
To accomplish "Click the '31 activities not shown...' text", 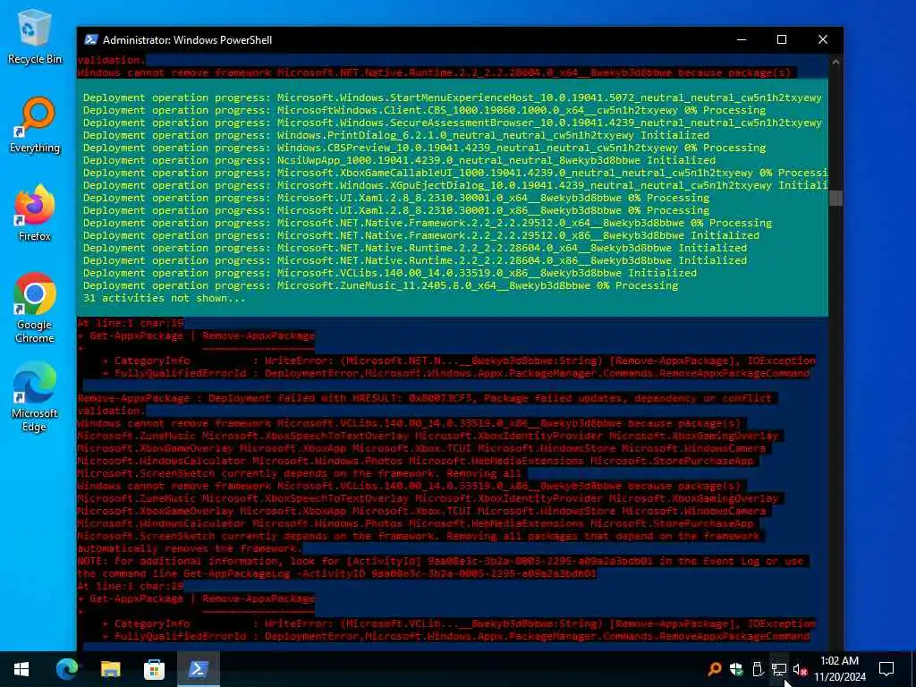I will (x=165, y=298).
